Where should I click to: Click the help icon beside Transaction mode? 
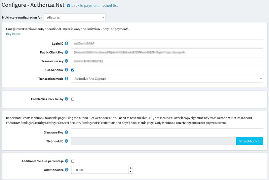66,79
